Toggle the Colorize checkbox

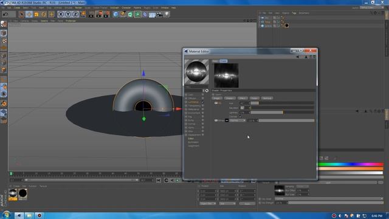coord(240,116)
